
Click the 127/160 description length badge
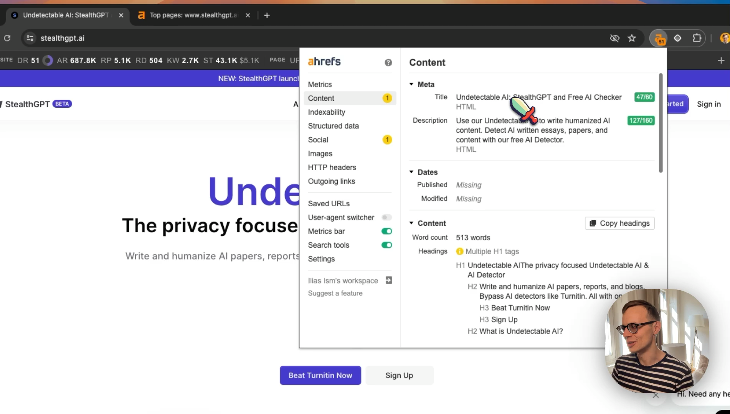641,120
